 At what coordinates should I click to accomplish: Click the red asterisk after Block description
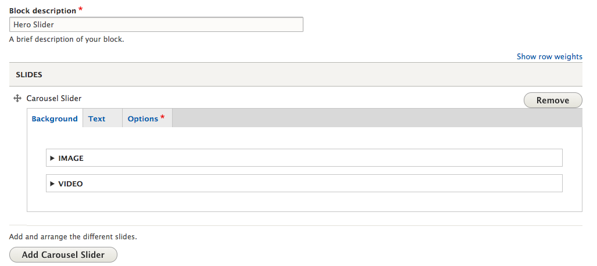(x=80, y=9)
